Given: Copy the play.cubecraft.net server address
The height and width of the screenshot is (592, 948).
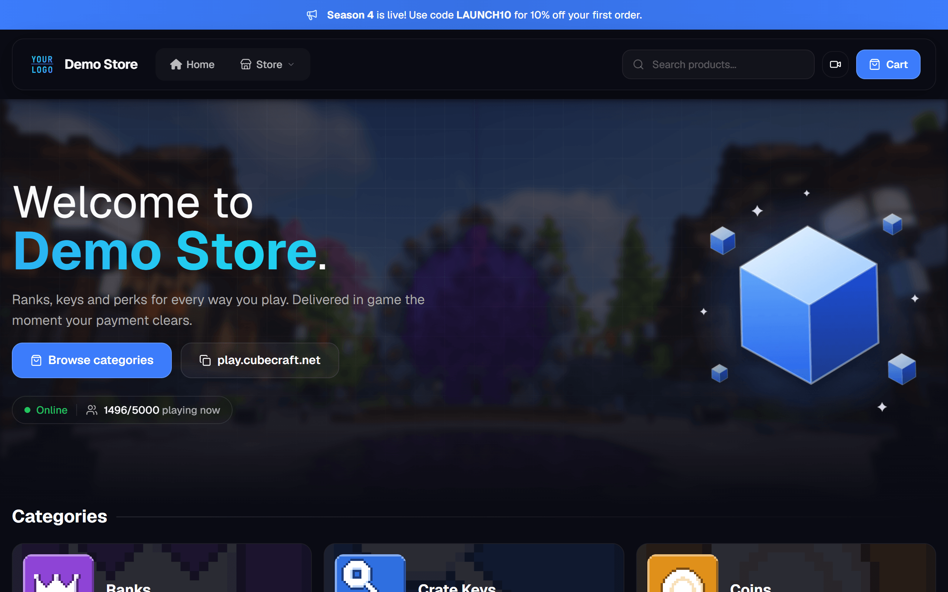Looking at the screenshot, I should click(x=260, y=360).
